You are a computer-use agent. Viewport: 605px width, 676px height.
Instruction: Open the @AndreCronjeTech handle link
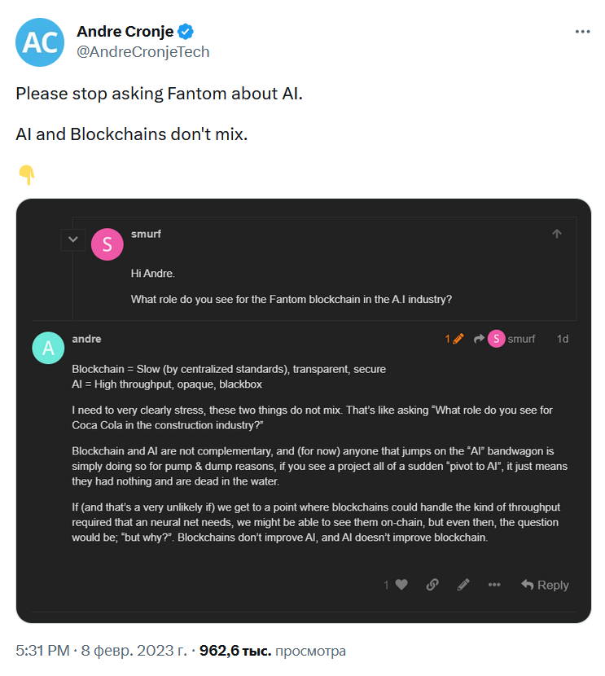tap(142, 52)
